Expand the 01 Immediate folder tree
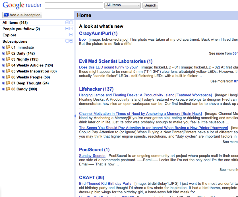Viewport: 238px width, 197px height. click(x=3, y=47)
